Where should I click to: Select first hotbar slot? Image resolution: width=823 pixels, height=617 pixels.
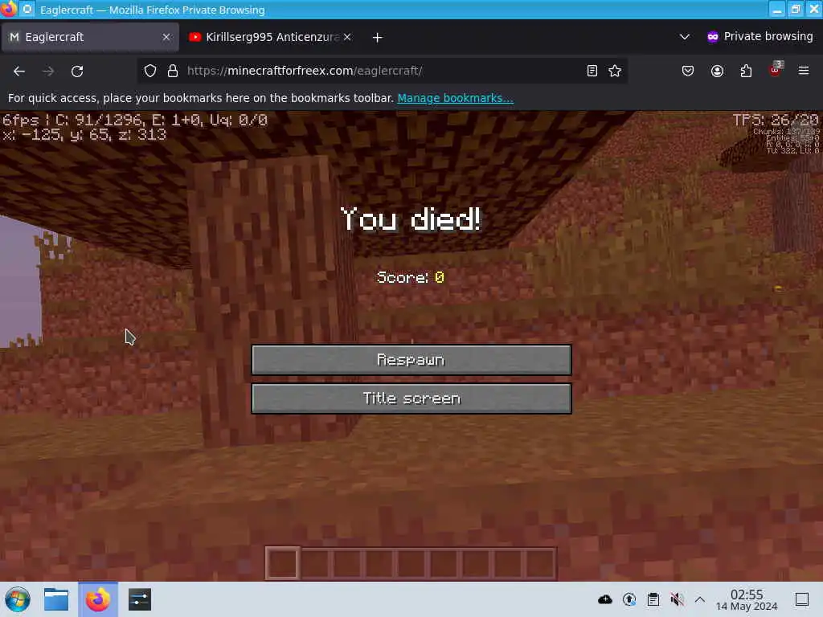coord(282,563)
